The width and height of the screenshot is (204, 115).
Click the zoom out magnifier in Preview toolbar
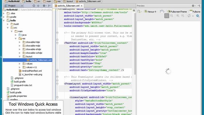point(183,16)
